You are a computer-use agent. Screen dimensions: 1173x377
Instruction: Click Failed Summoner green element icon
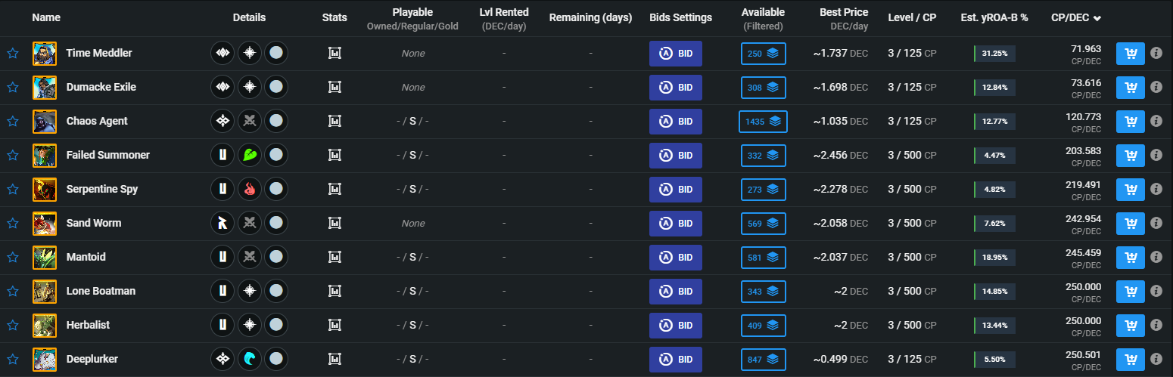click(250, 156)
